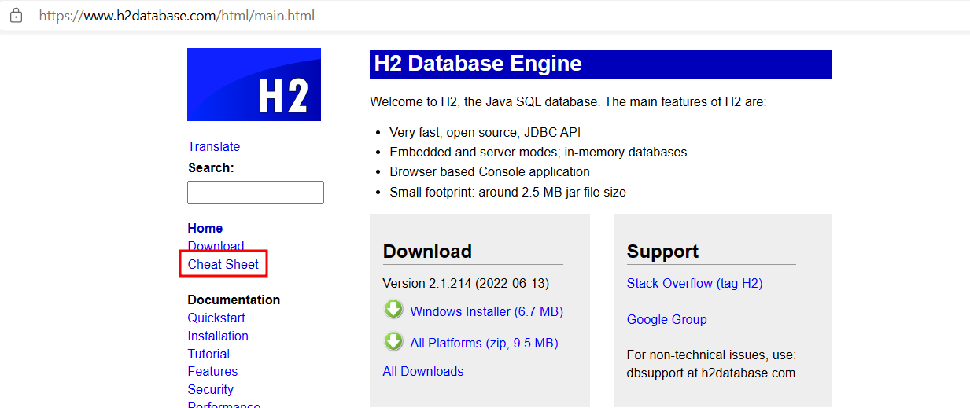970x408 pixels.
Task: Open the Download sidebar link
Action: pos(216,246)
